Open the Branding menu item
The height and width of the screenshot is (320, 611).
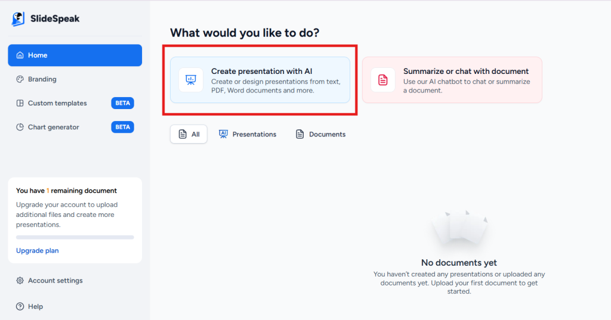tap(75, 79)
